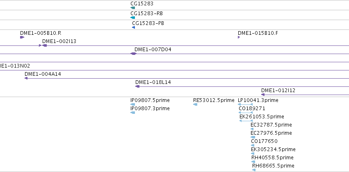Screen dimensions: 349x172
Task: Select the IP09807.3prime EST glyph
Action: coord(132,113)
